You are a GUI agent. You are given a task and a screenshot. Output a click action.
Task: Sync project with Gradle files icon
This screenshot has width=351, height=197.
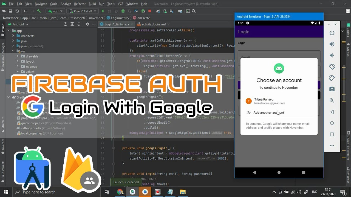point(158,11)
